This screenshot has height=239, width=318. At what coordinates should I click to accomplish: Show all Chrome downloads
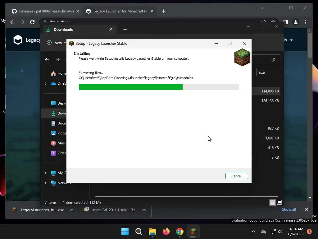[289, 209]
